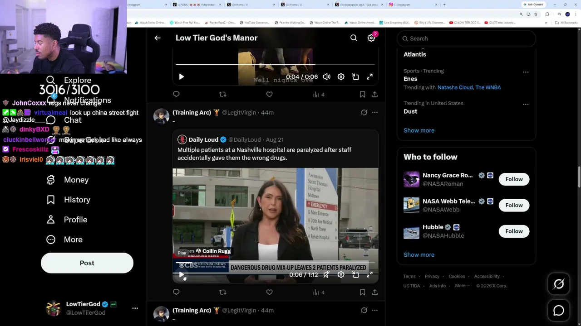Open the Grok icon on the bottom LegitVirgin post
The height and width of the screenshot is (326, 581).
(364, 310)
